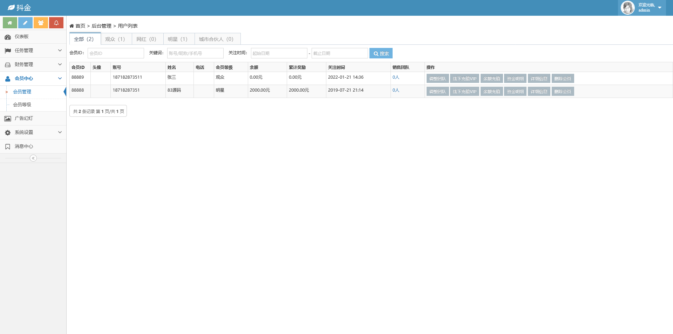The width and height of the screenshot is (673, 334).
Task: Click the 0人 link for member 88888
Action: (x=396, y=90)
